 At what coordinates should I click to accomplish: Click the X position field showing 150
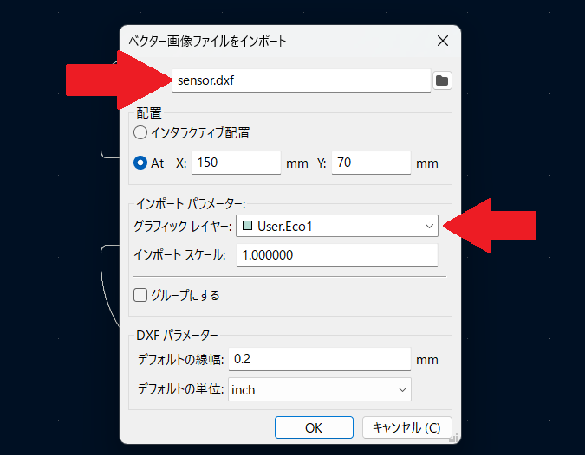coord(236,163)
